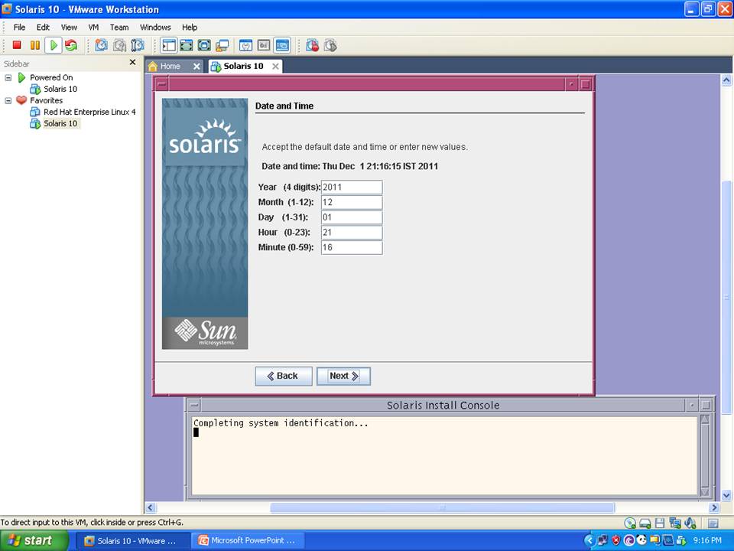Click the network adapter status icon
The width and height of the screenshot is (734, 551).
point(675,523)
